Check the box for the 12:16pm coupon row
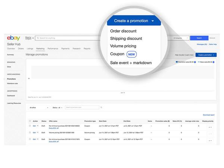The image size is (224, 168). 30,139
